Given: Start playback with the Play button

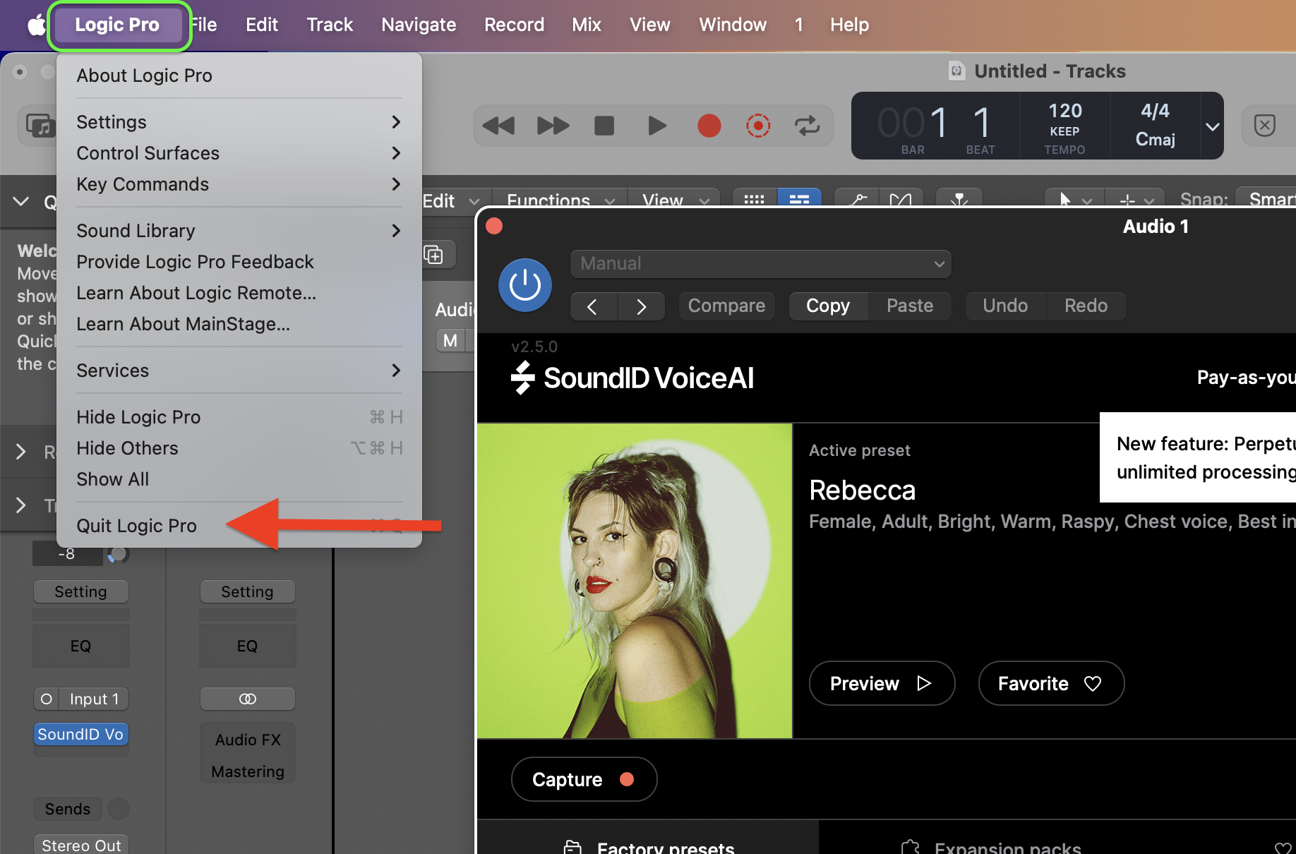Looking at the screenshot, I should pos(657,126).
